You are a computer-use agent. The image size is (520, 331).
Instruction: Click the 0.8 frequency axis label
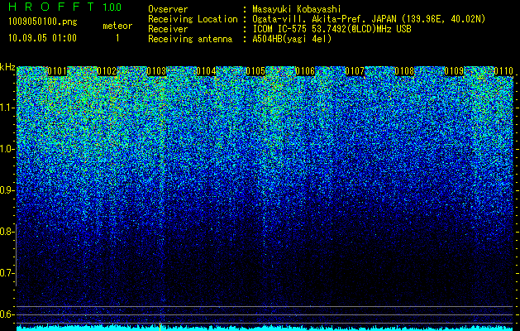pyautogui.click(x=7, y=232)
